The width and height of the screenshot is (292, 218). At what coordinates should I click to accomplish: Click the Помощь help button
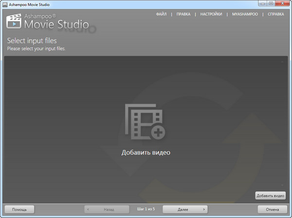click(19, 209)
